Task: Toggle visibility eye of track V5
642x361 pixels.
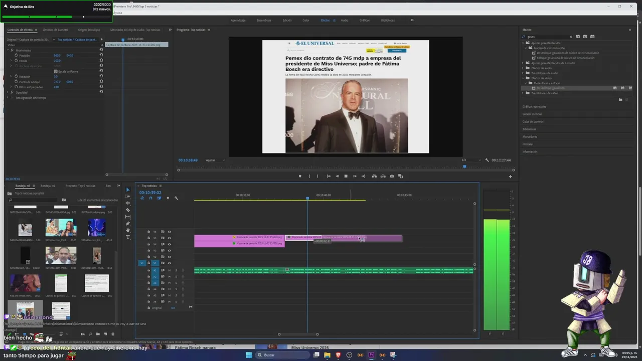Action: pos(169,238)
